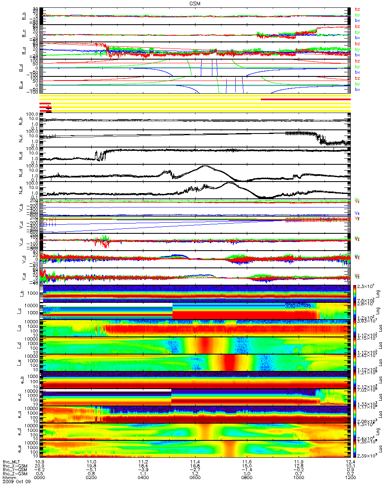Click the thc_Z-GSM row label
This screenshot has width=382, height=493.
click(15, 473)
